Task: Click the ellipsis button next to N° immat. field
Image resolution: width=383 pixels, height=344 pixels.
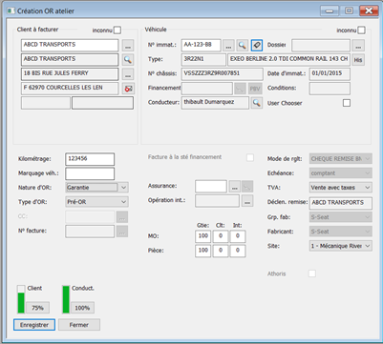Action: (228, 46)
